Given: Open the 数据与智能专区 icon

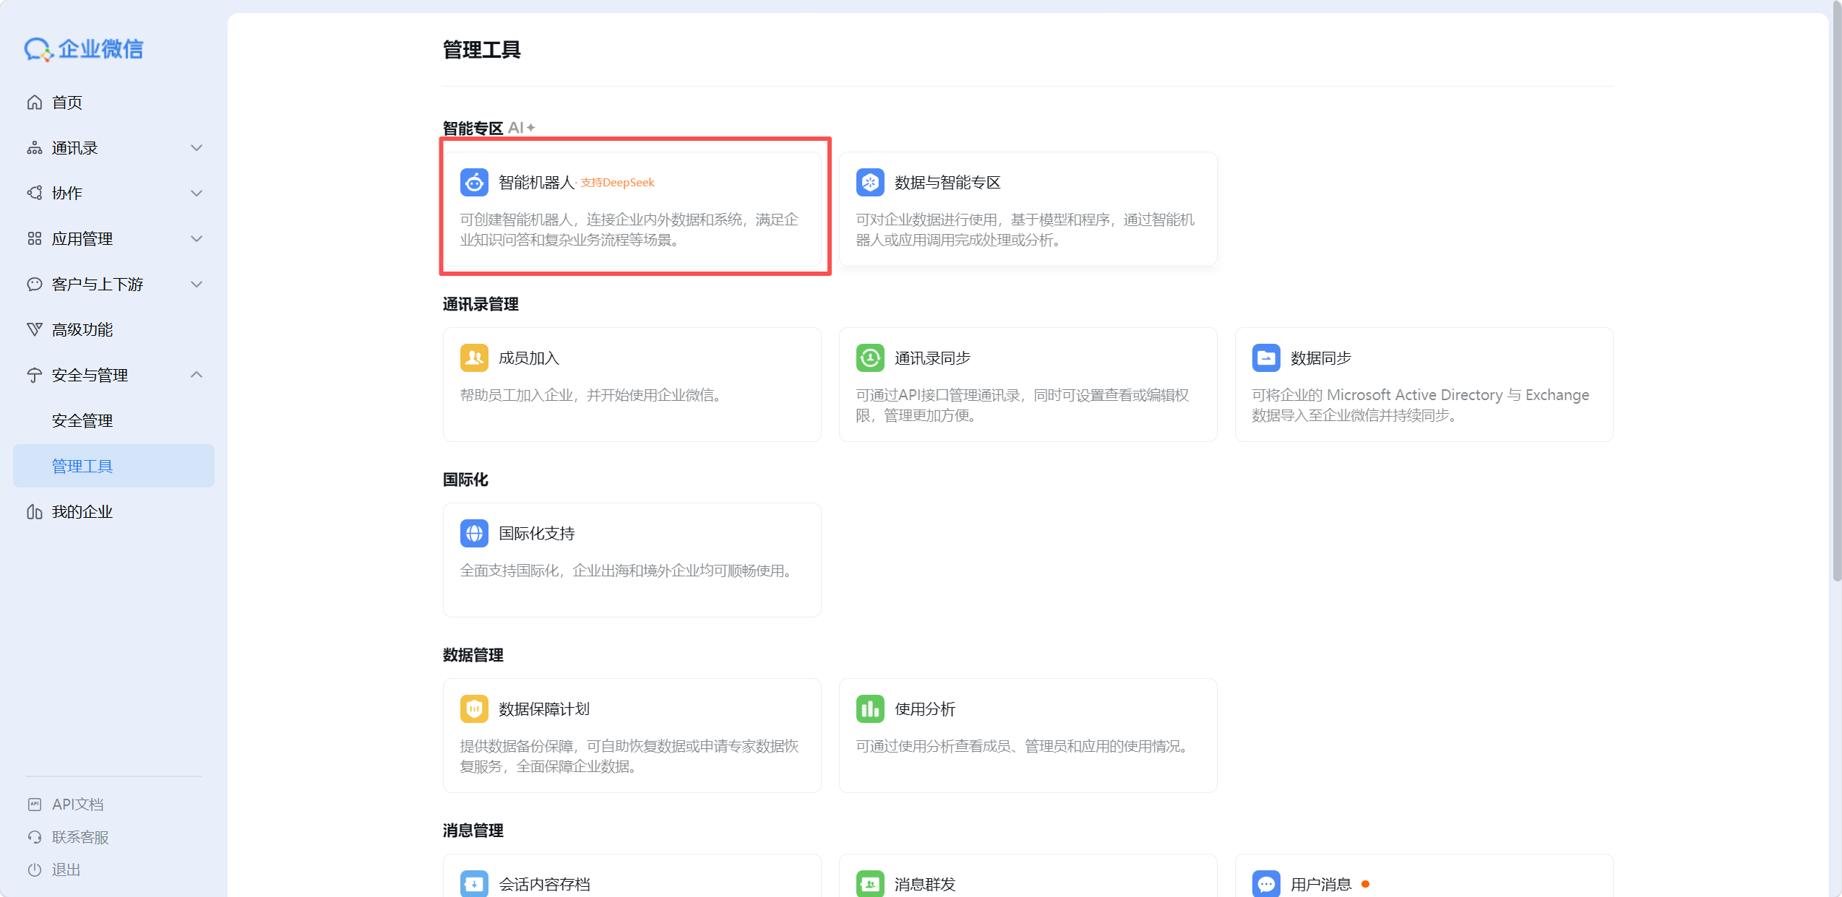Looking at the screenshot, I should [870, 183].
